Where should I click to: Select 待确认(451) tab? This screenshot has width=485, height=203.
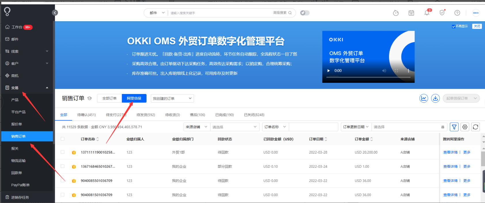(86, 115)
